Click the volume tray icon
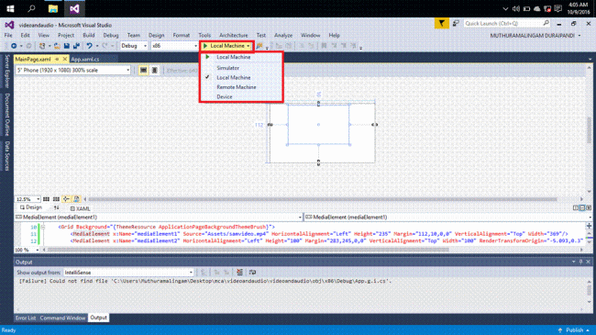 coord(516,8)
